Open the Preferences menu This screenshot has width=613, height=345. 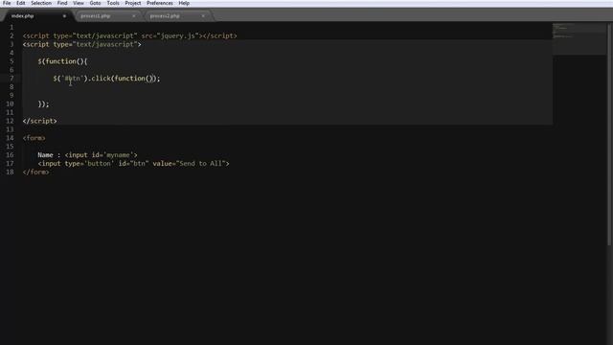tap(160, 3)
